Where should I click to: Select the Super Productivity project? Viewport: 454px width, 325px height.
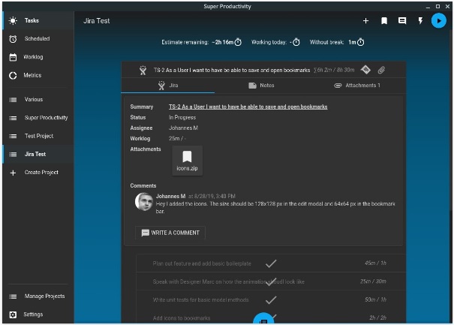[38, 118]
